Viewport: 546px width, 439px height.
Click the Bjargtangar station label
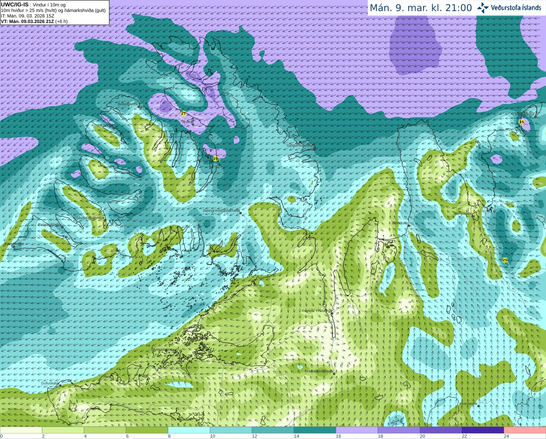14,244
